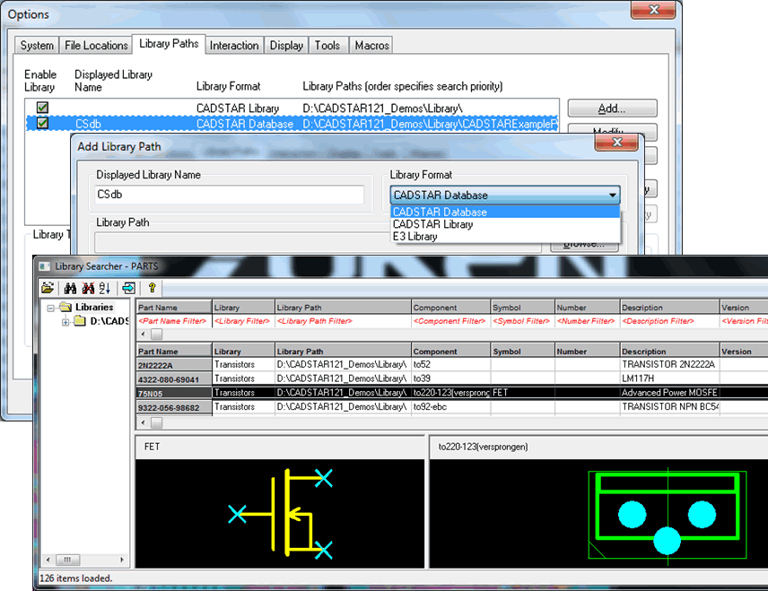Click the Part Name Filter field

point(173,321)
